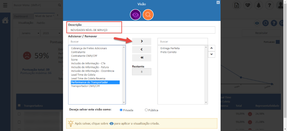Select the Privada radio option

coord(121,110)
